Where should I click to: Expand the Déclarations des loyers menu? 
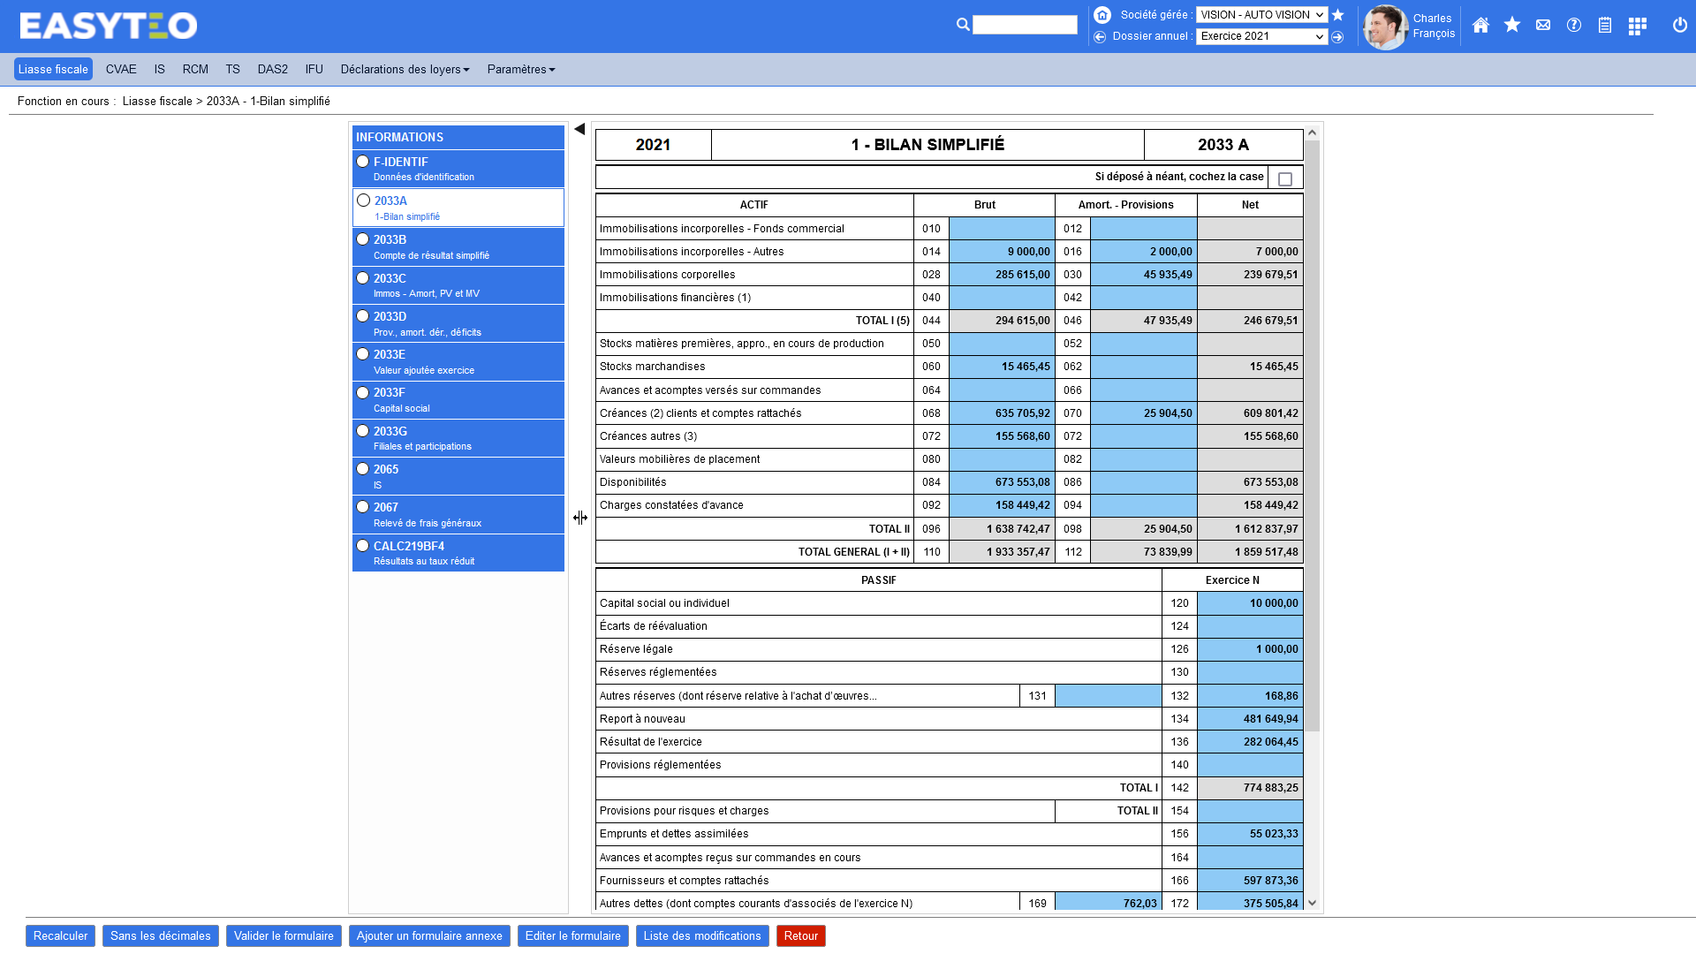(405, 69)
